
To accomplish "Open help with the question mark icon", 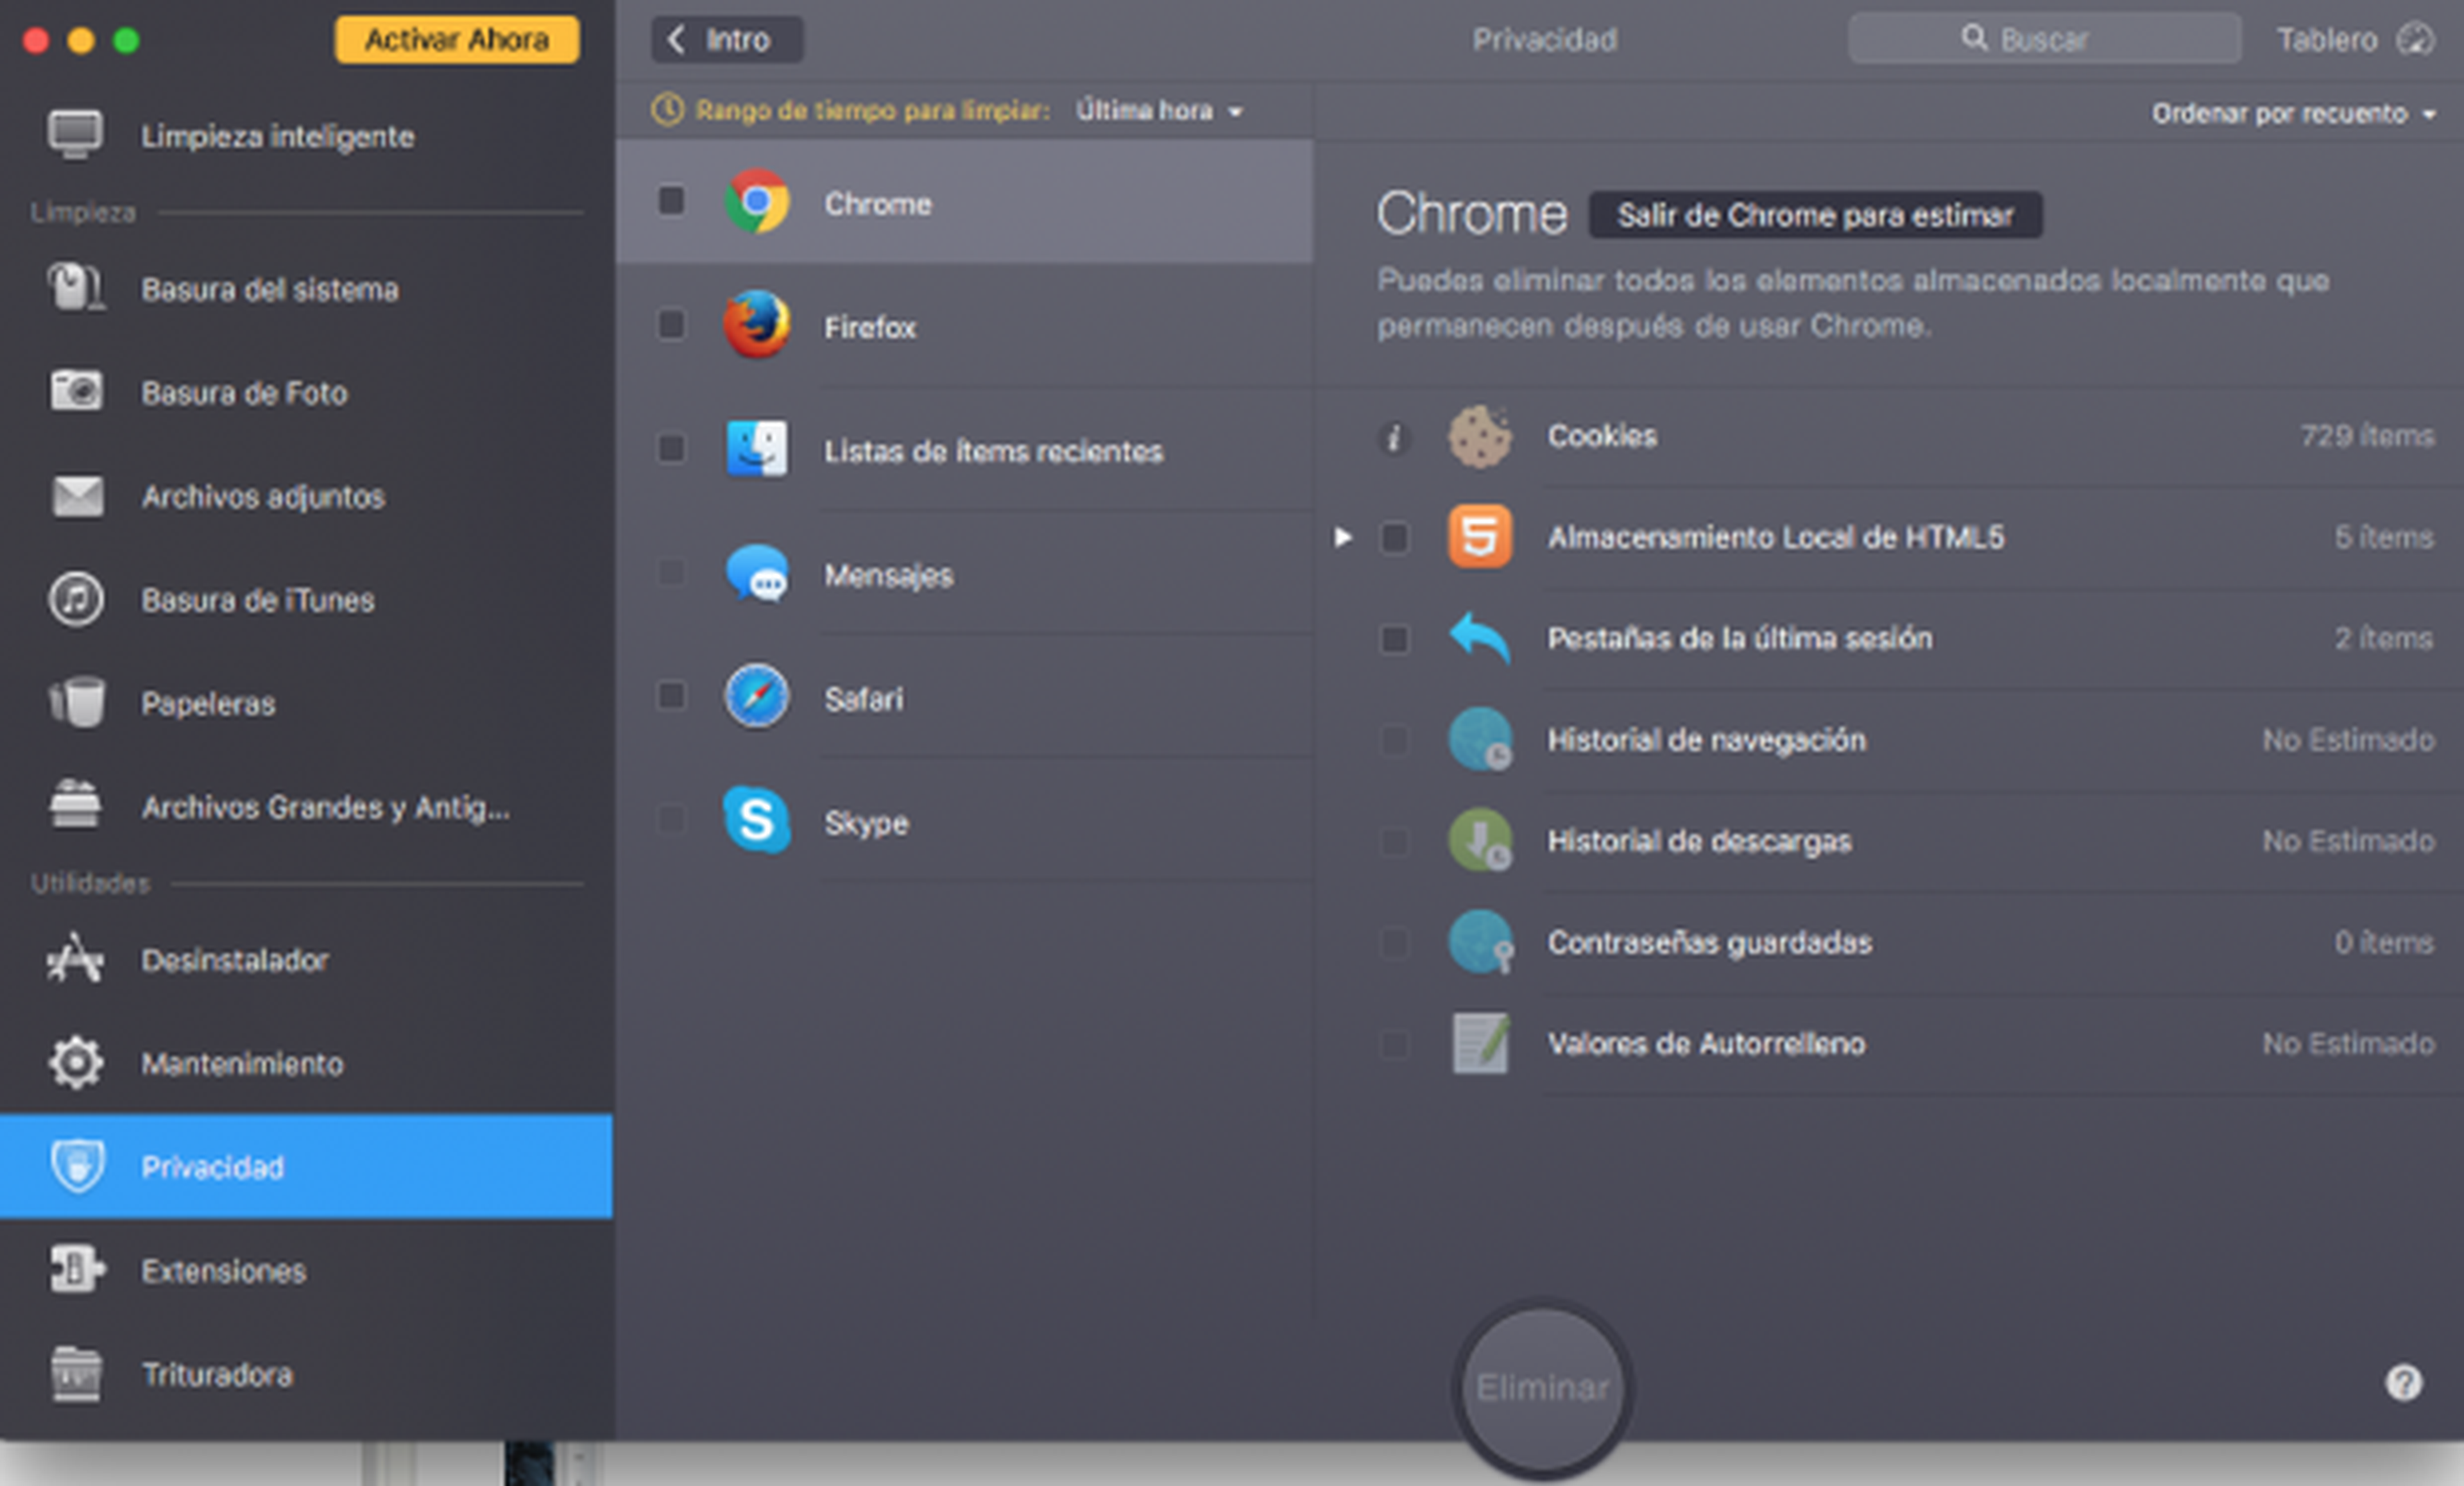I will tap(2404, 1384).
